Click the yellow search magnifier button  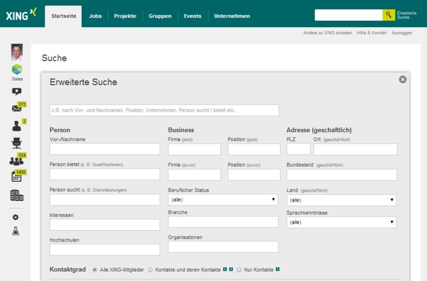point(388,15)
